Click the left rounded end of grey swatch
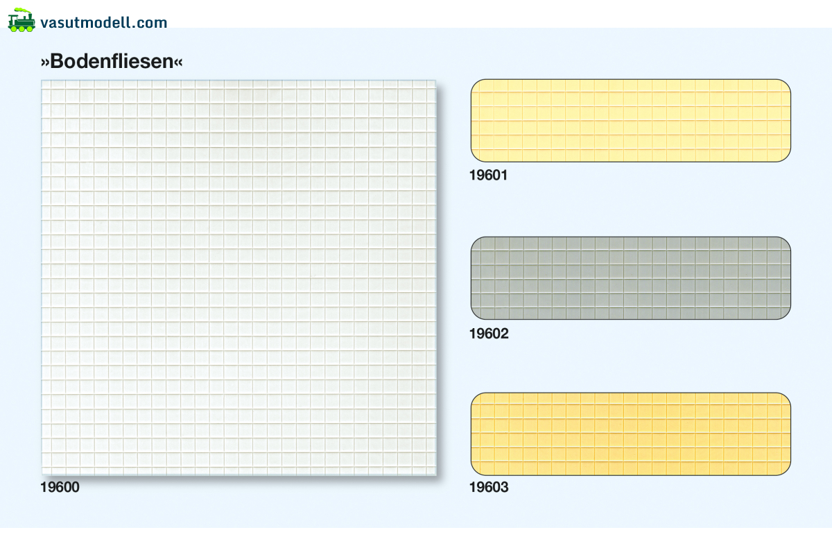Screen dimensions: 832x555 (478, 278)
